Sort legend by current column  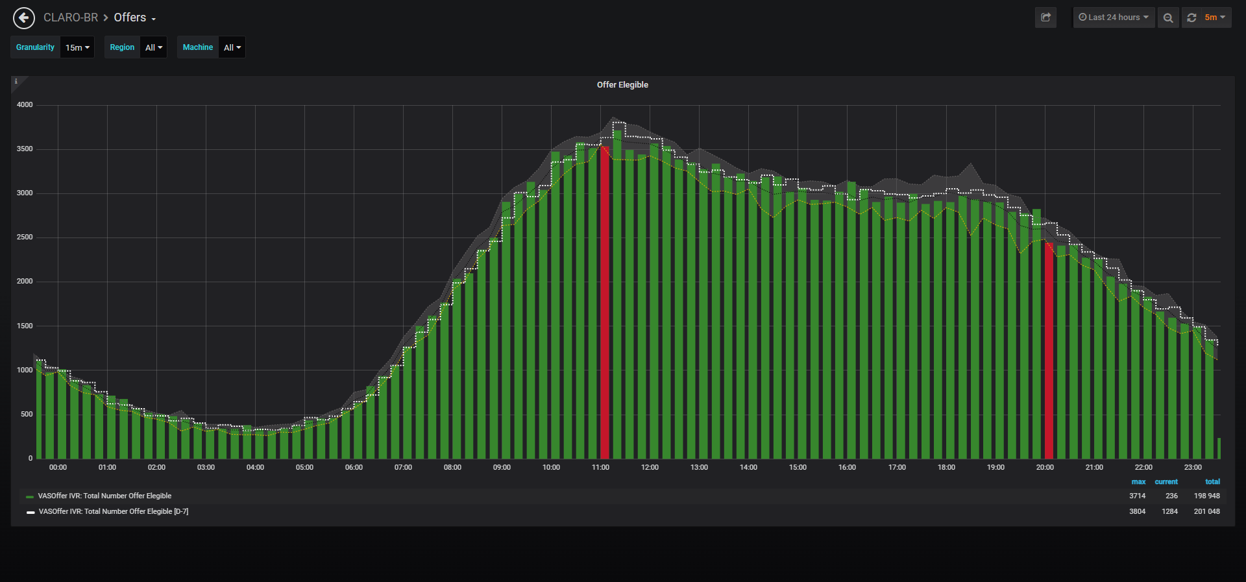pyautogui.click(x=1166, y=482)
